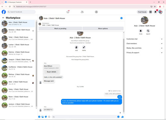Open Yoiler - 2 Beds 1 Bath House chat
The width and height of the screenshot is (166, 120).
(x=18, y=38)
